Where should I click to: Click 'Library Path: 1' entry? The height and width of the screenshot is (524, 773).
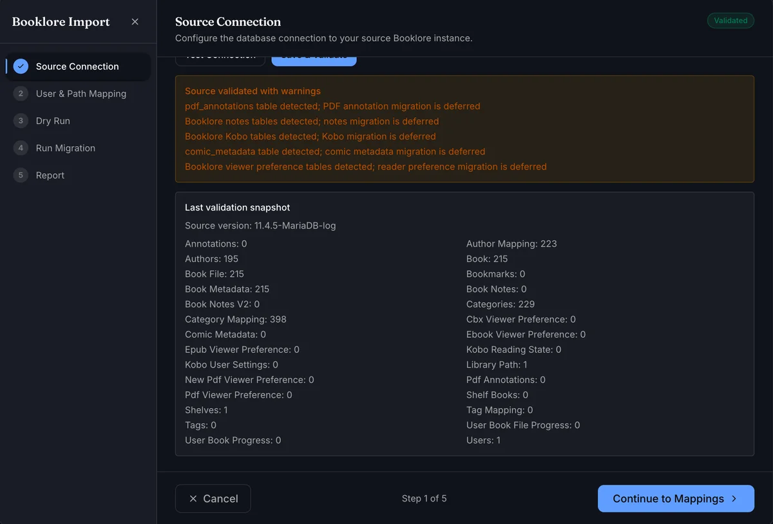point(497,365)
